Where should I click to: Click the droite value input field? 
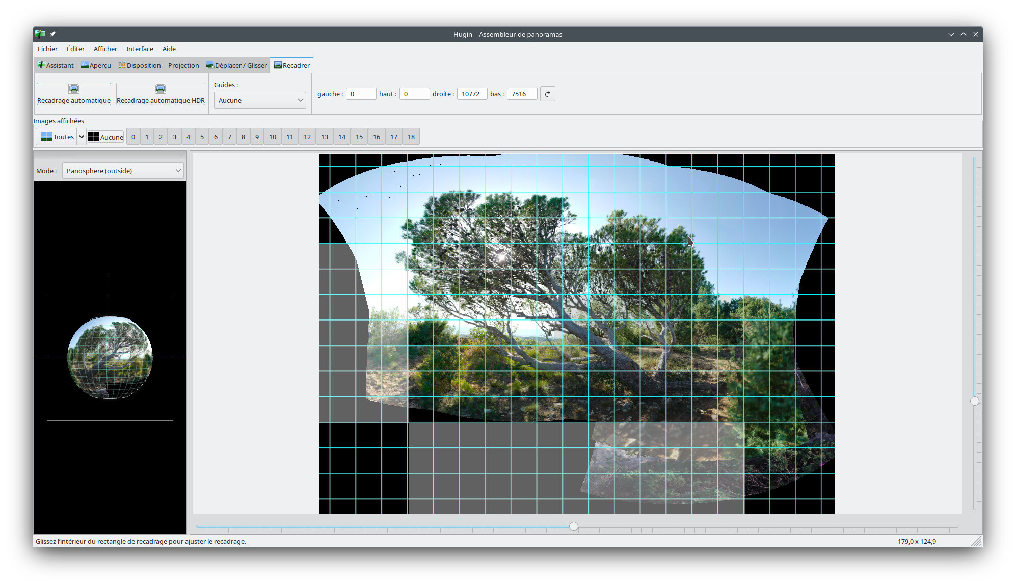(x=472, y=94)
